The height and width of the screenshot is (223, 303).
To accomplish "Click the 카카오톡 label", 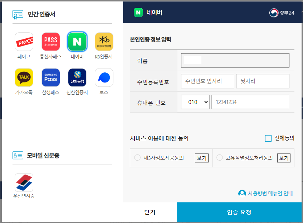I will 24,92.
